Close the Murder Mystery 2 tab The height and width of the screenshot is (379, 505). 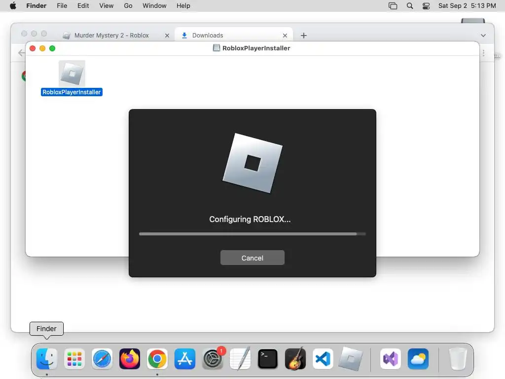[167, 36]
